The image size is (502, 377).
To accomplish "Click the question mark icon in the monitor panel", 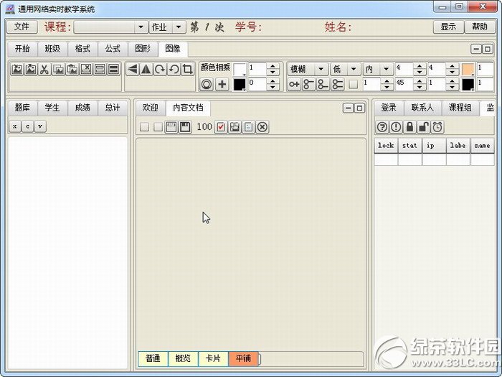I will coord(382,127).
